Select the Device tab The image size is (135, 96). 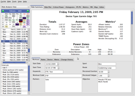click(x=50, y=60)
